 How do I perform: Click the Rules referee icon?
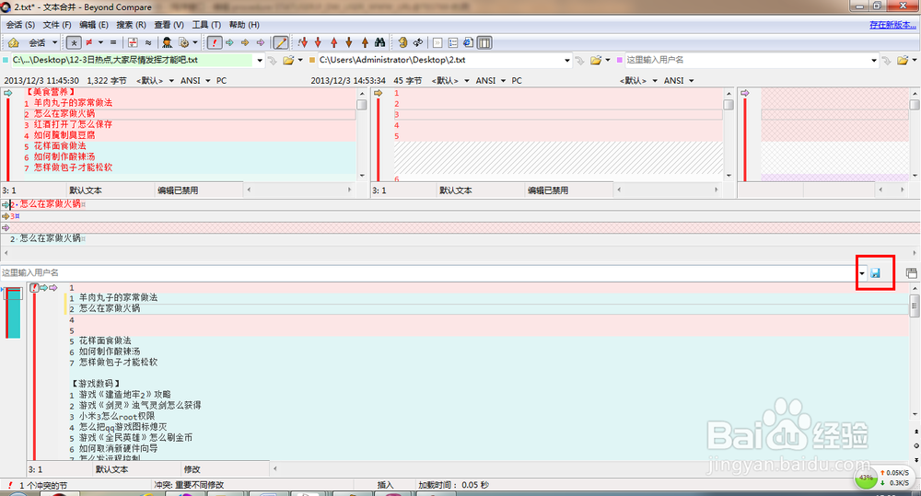point(168,42)
